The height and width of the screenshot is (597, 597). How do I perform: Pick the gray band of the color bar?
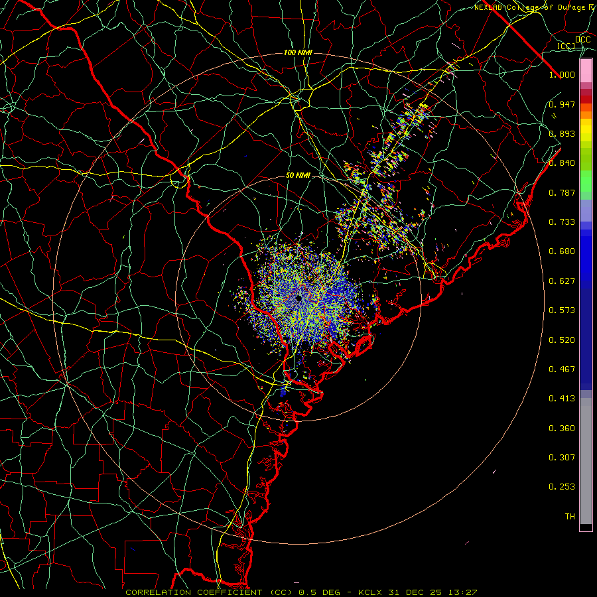coord(586,461)
